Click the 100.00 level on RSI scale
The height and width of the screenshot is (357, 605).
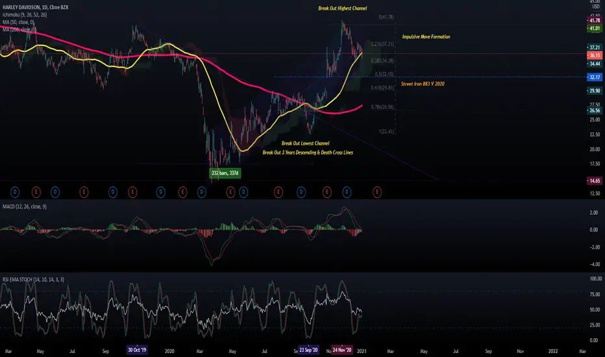coord(596,278)
